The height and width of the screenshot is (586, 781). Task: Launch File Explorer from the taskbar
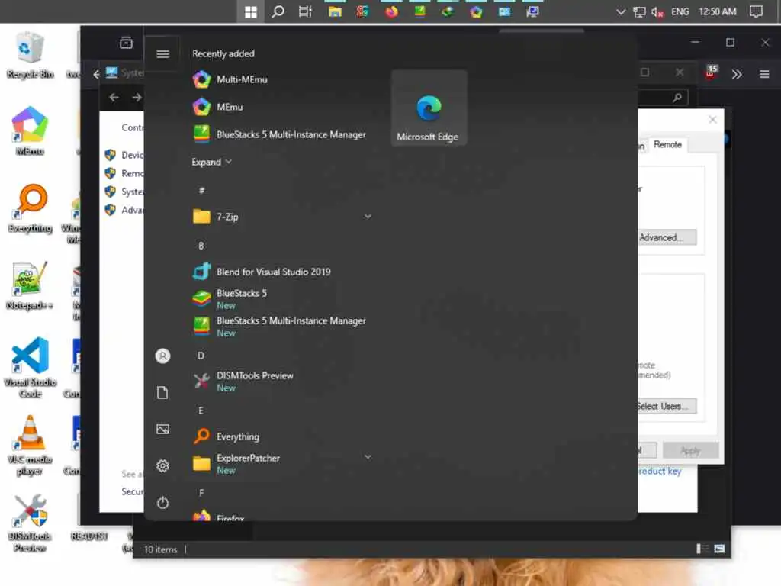click(x=335, y=11)
